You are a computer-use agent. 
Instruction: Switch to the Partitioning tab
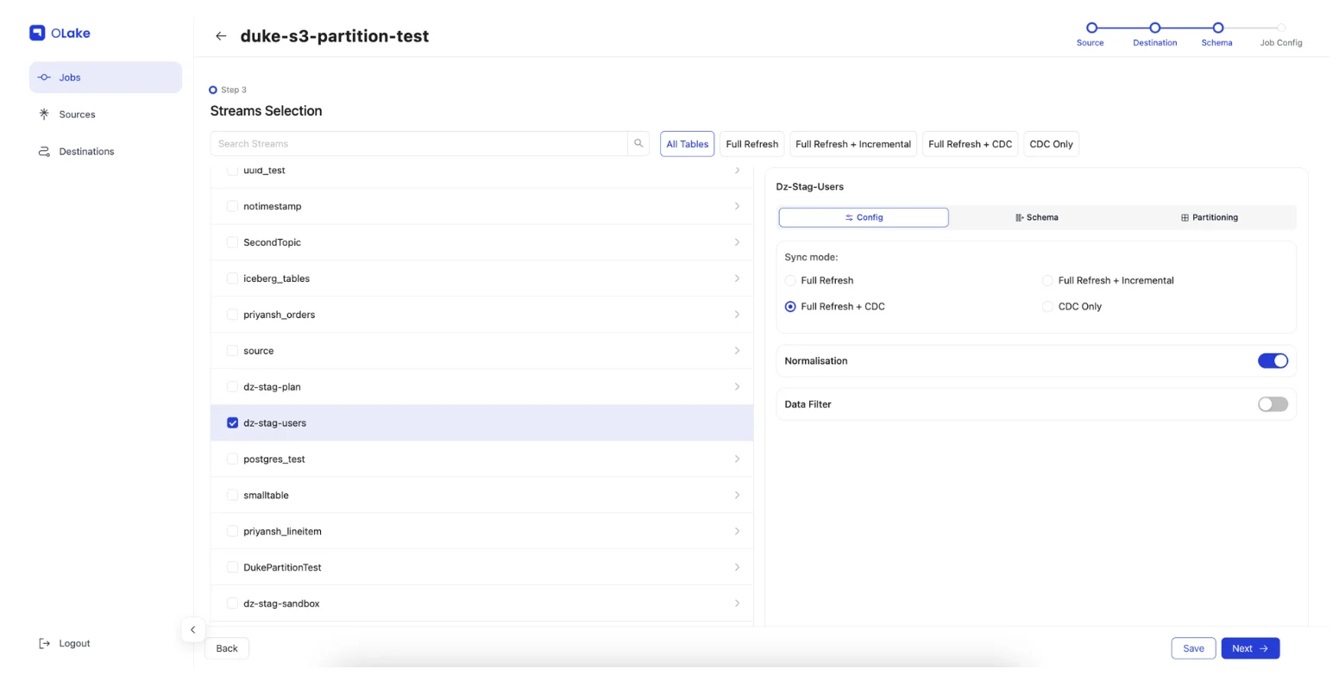(1209, 217)
